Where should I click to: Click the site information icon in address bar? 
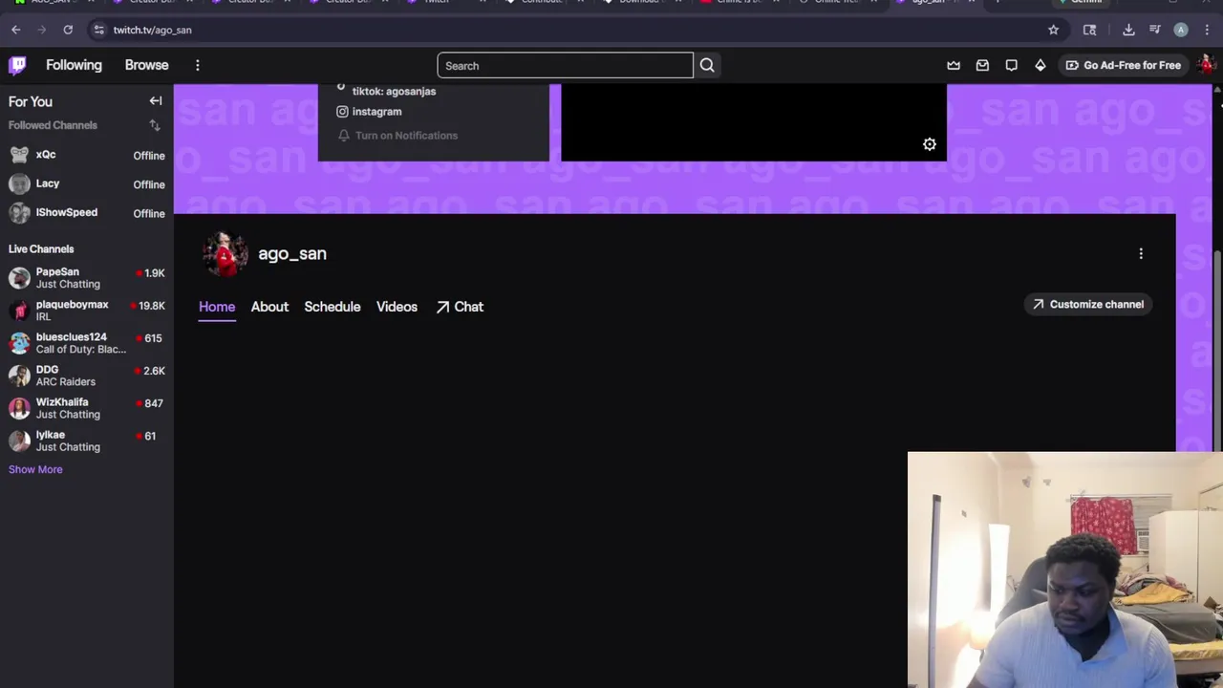98,30
